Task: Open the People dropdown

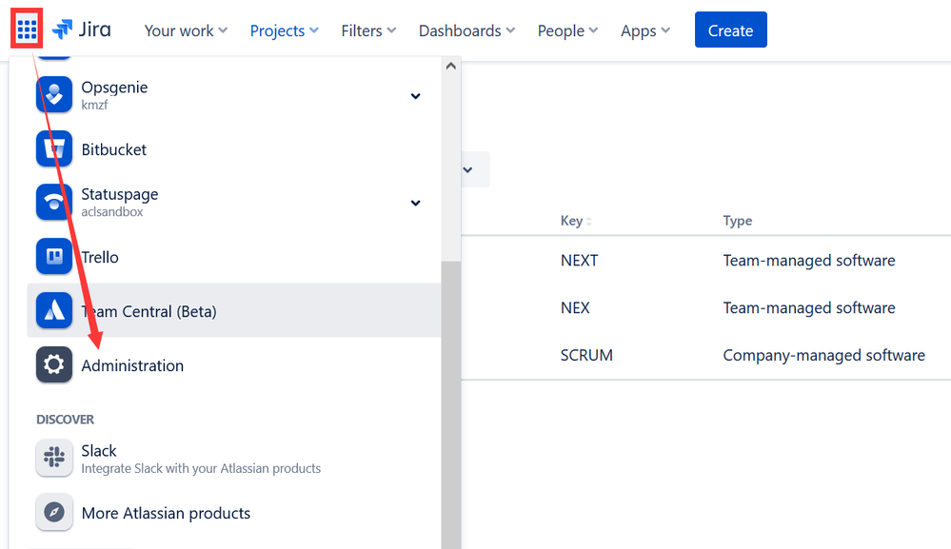Action: pyautogui.click(x=567, y=30)
